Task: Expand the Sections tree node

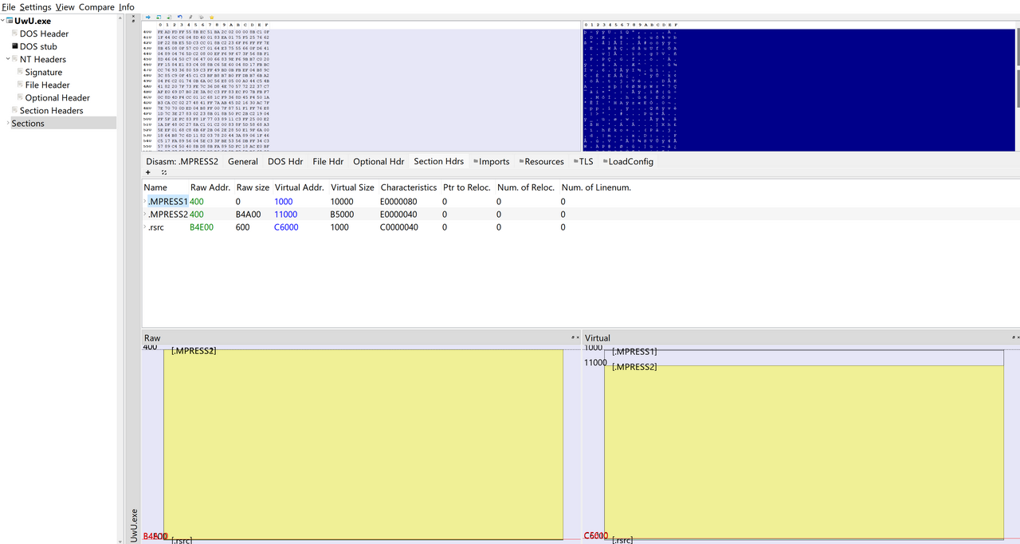Action: pos(8,123)
